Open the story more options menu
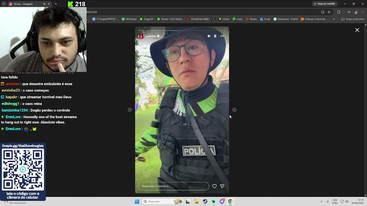This screenshot has height=206, width=367. [x=222, y=36]
